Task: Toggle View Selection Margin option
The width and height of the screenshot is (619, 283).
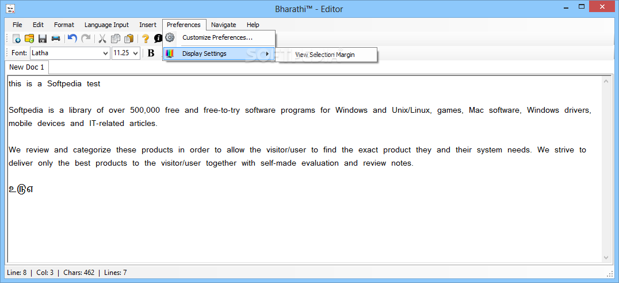Action: 326,55
